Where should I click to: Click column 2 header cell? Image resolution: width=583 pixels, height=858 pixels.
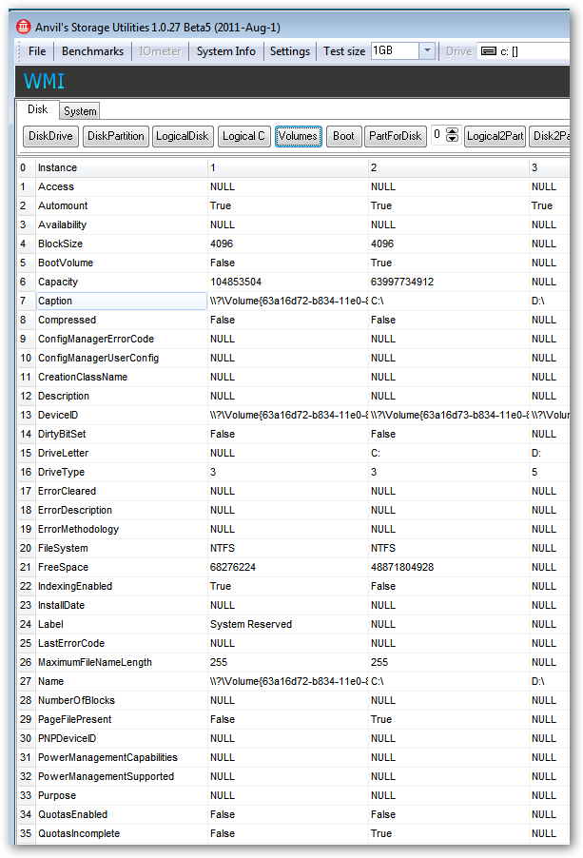tap(449, 168)
